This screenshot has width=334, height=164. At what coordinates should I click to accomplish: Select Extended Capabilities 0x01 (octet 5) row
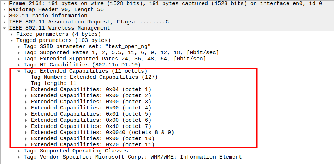point(91,114)
